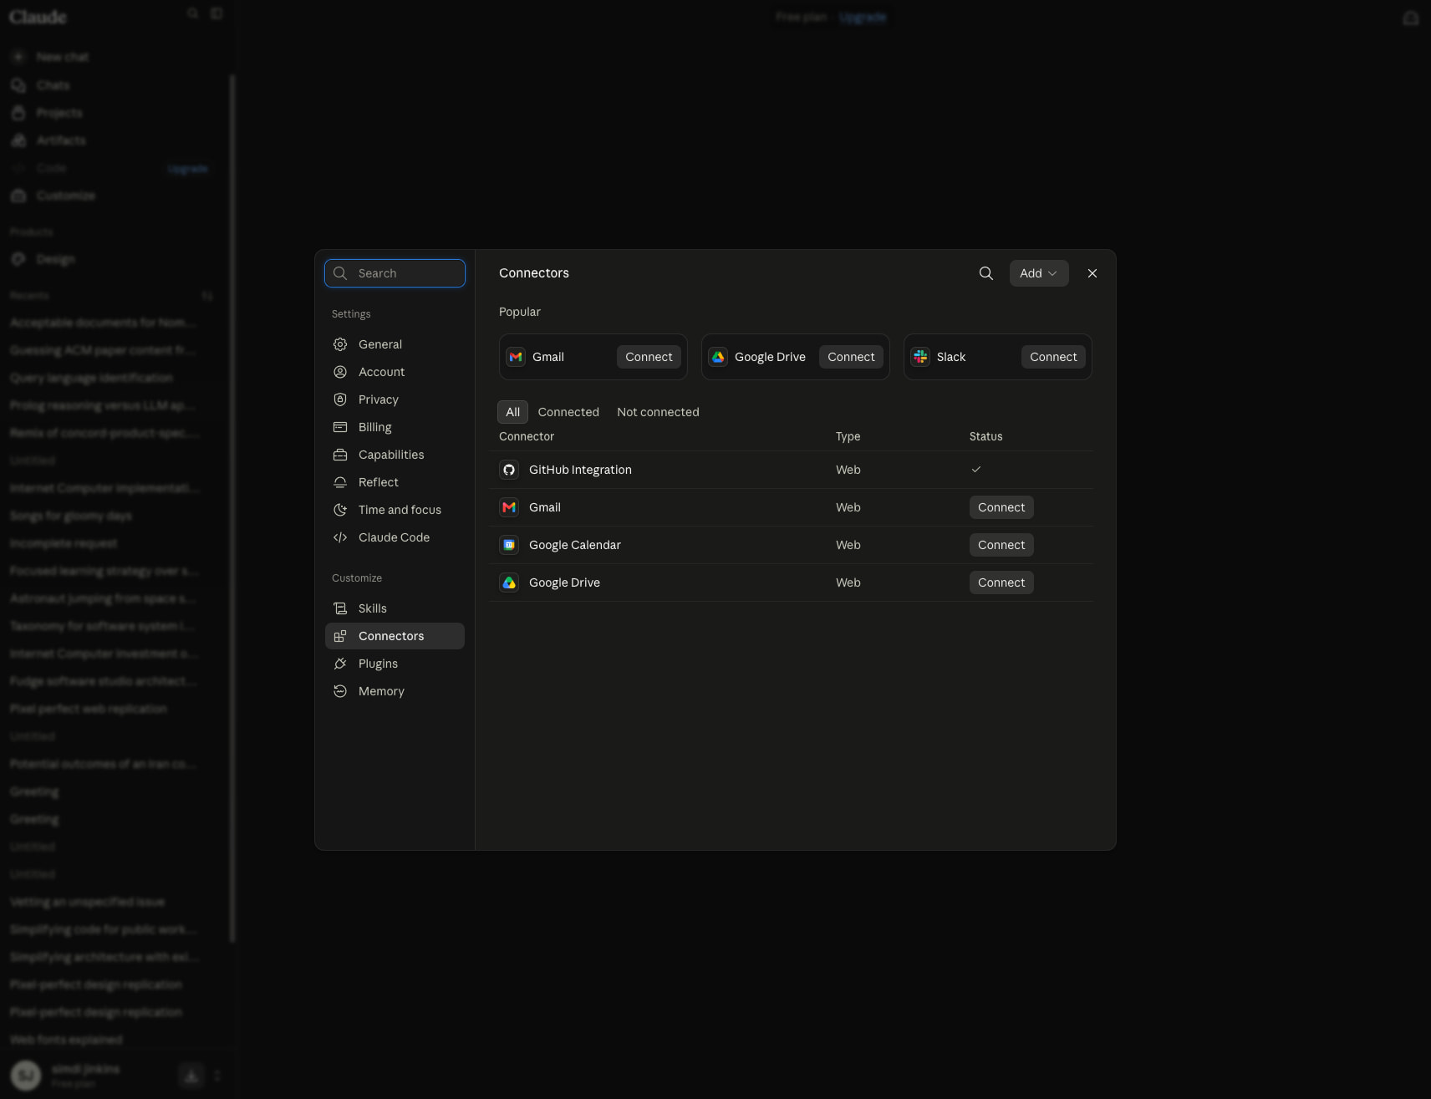Image resolution: width=1431 pixels, height=1099 pixels.
Task: Click the Upgrade link in the top banner
Action: tap(862, 17)
